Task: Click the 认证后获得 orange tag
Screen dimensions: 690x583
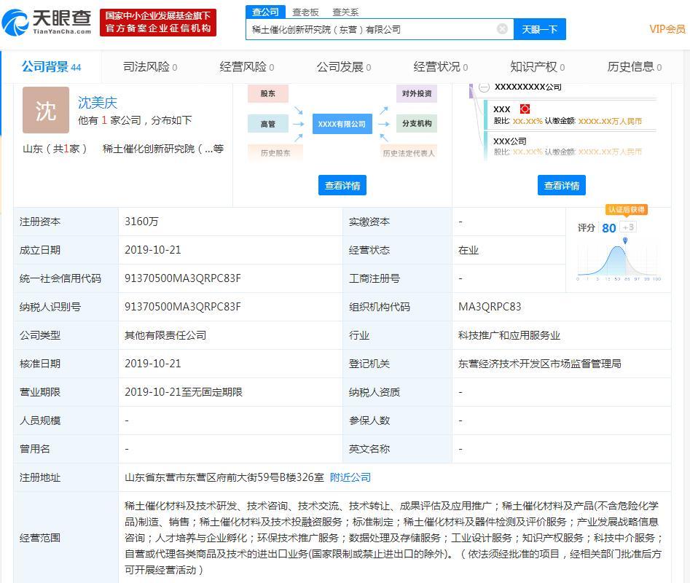Action: pos(627,209)
